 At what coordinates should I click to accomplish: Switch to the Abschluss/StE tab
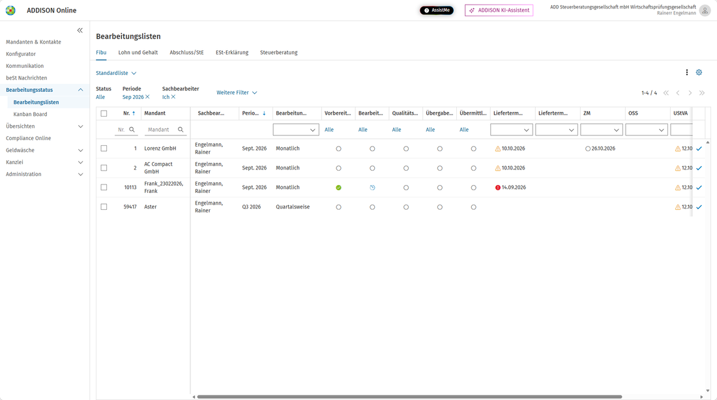[186, 53]
